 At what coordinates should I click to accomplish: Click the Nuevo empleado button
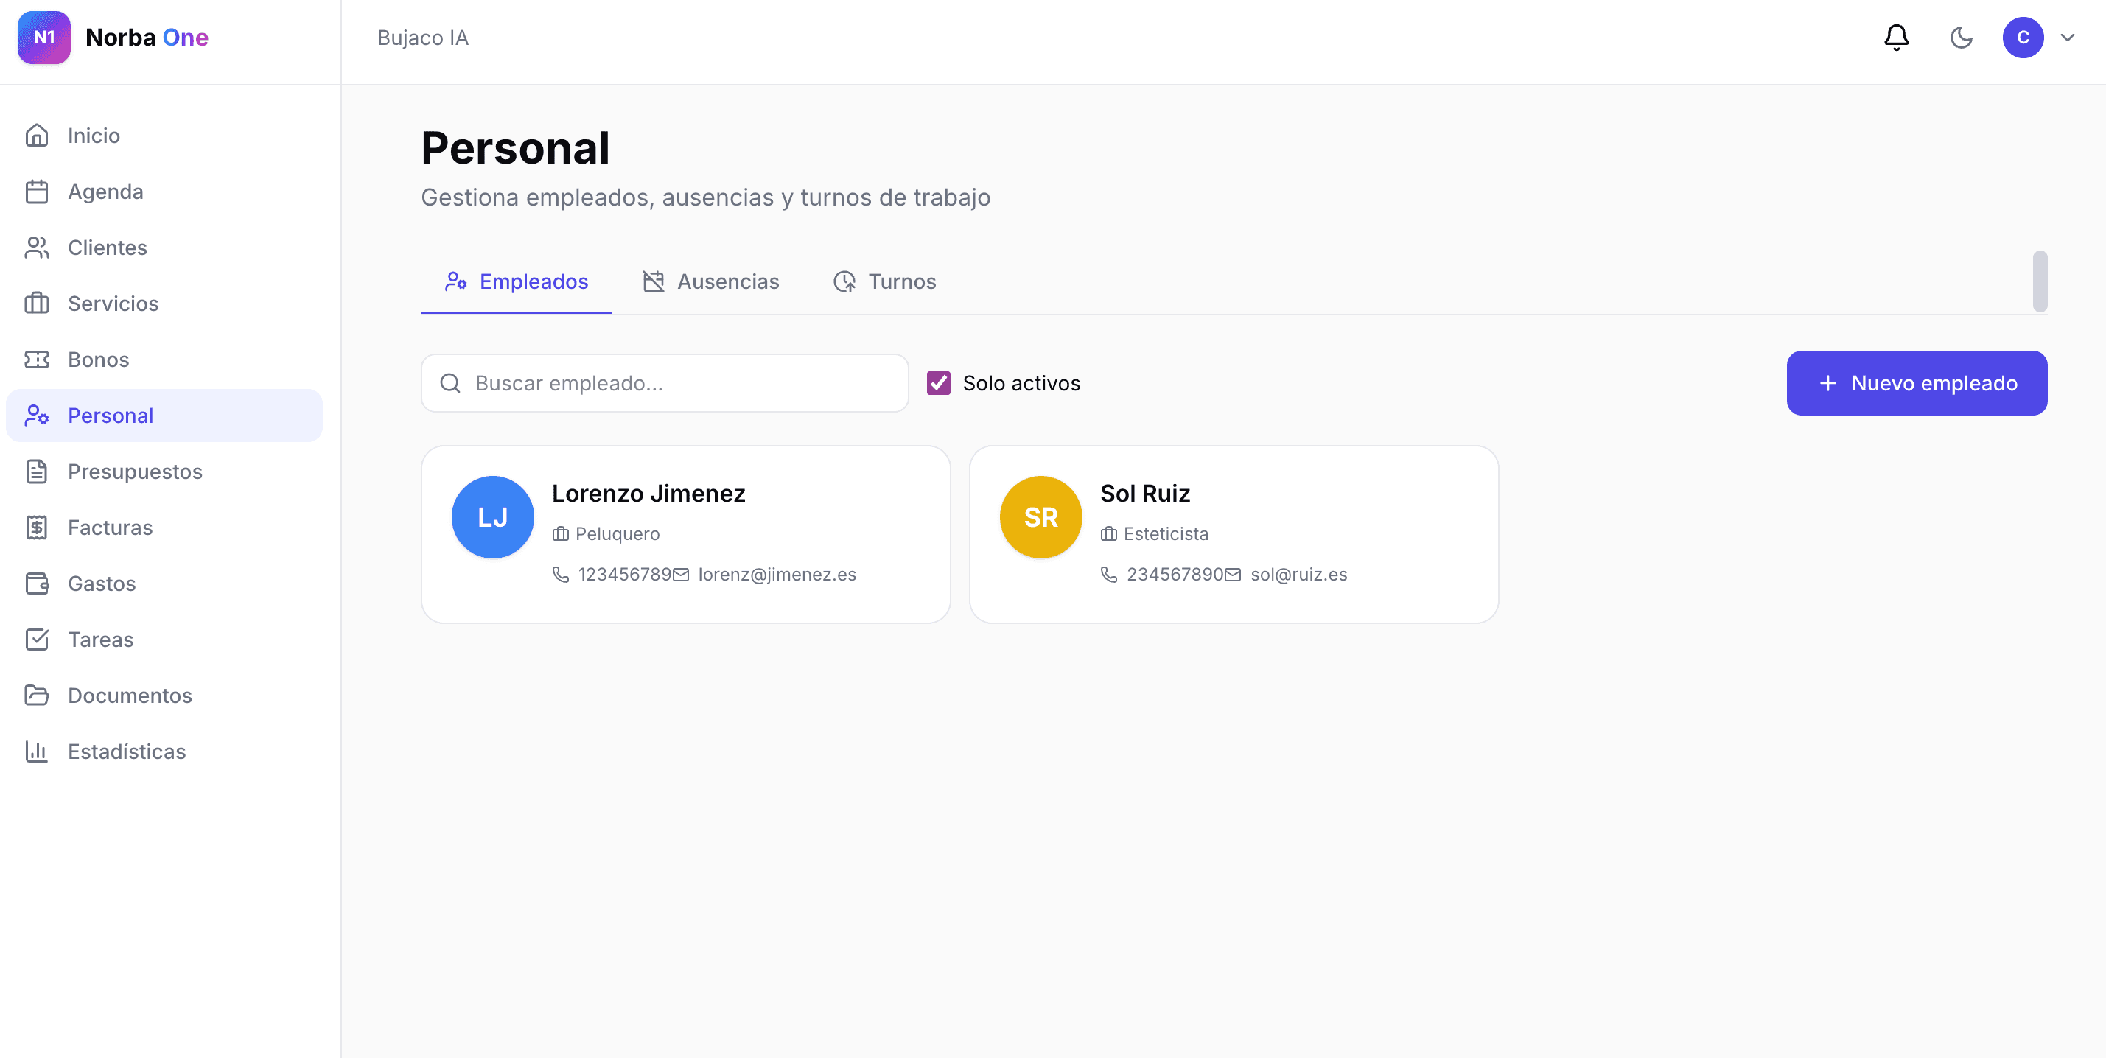[x=1917, y=382]
